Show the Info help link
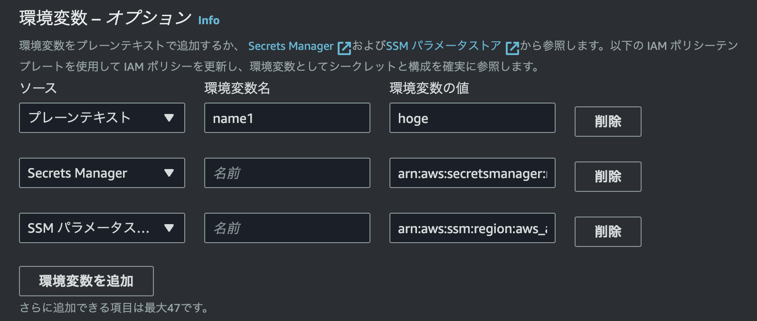The width and height of the screenshot is (757, 321). [209, 20]
